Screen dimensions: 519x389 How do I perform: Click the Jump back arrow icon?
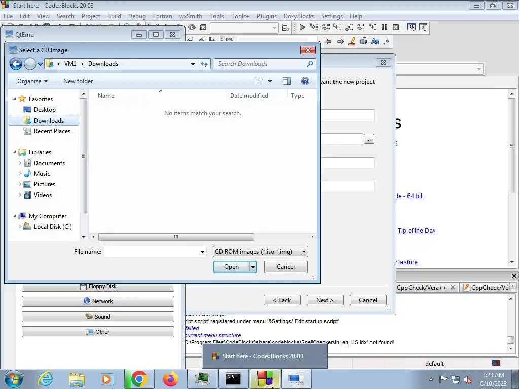pyautogui.click(x=328, y=41)
